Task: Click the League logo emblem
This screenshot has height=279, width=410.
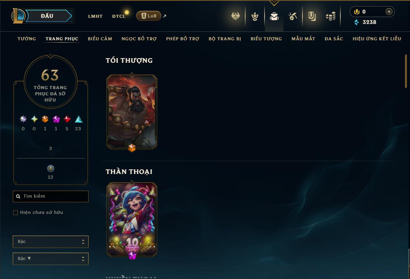Action: (17, 16)
